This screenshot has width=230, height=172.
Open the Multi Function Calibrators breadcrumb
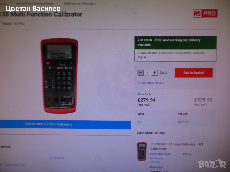coord(80,3)
